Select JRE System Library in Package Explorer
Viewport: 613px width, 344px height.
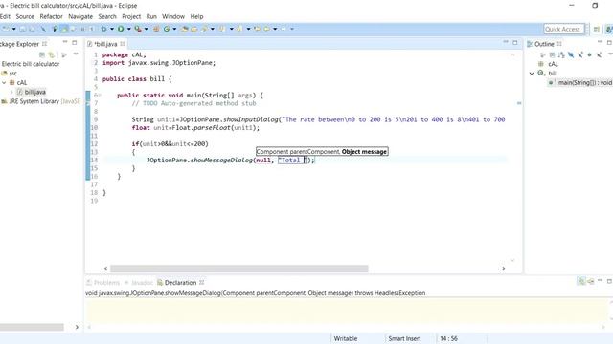(40, 101)
